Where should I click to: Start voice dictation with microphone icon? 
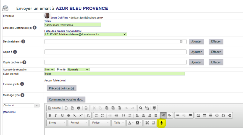162,123
